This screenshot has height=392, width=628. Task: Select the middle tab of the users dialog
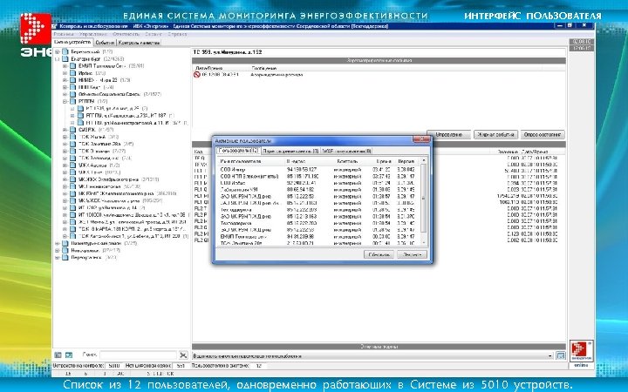click(x=290, y=151)
